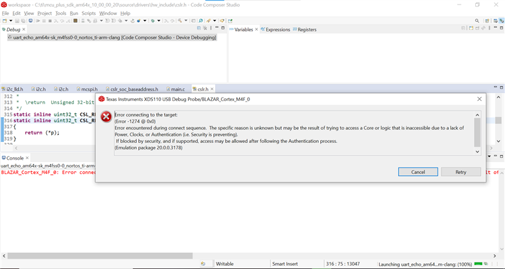The width and height of the screenshot is (505, 269).
Task: Click the Suspend debug toolbar icon
Action: pos(44,21)
